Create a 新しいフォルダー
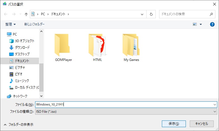The image size is (219, 131). [34, 24]
